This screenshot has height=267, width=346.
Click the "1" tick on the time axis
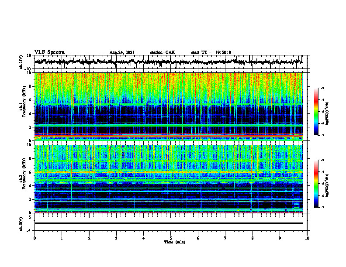click(62, 238)
